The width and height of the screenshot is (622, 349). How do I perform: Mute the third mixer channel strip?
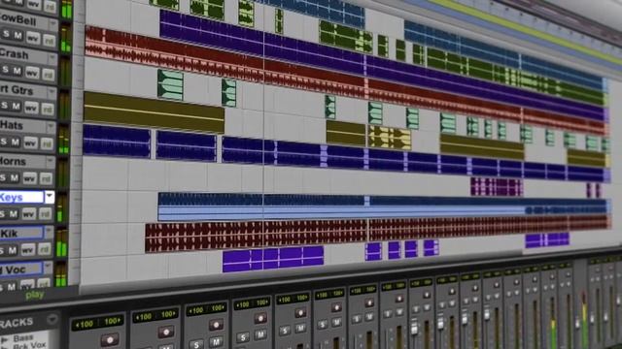[216, 342]
